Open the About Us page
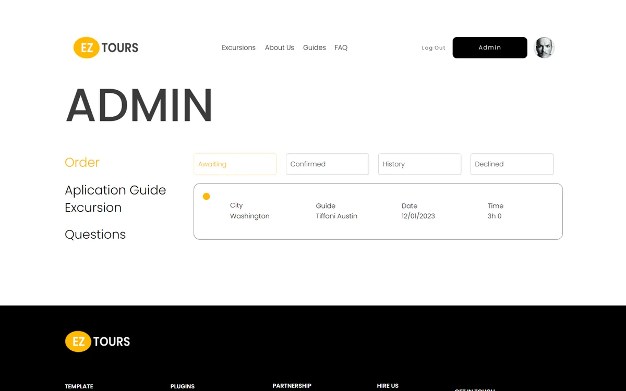Viewport: 626px width, 391px height. [x=280, y=47]
